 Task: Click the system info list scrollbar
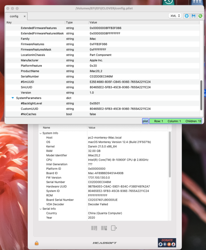(x=170, y=154)
